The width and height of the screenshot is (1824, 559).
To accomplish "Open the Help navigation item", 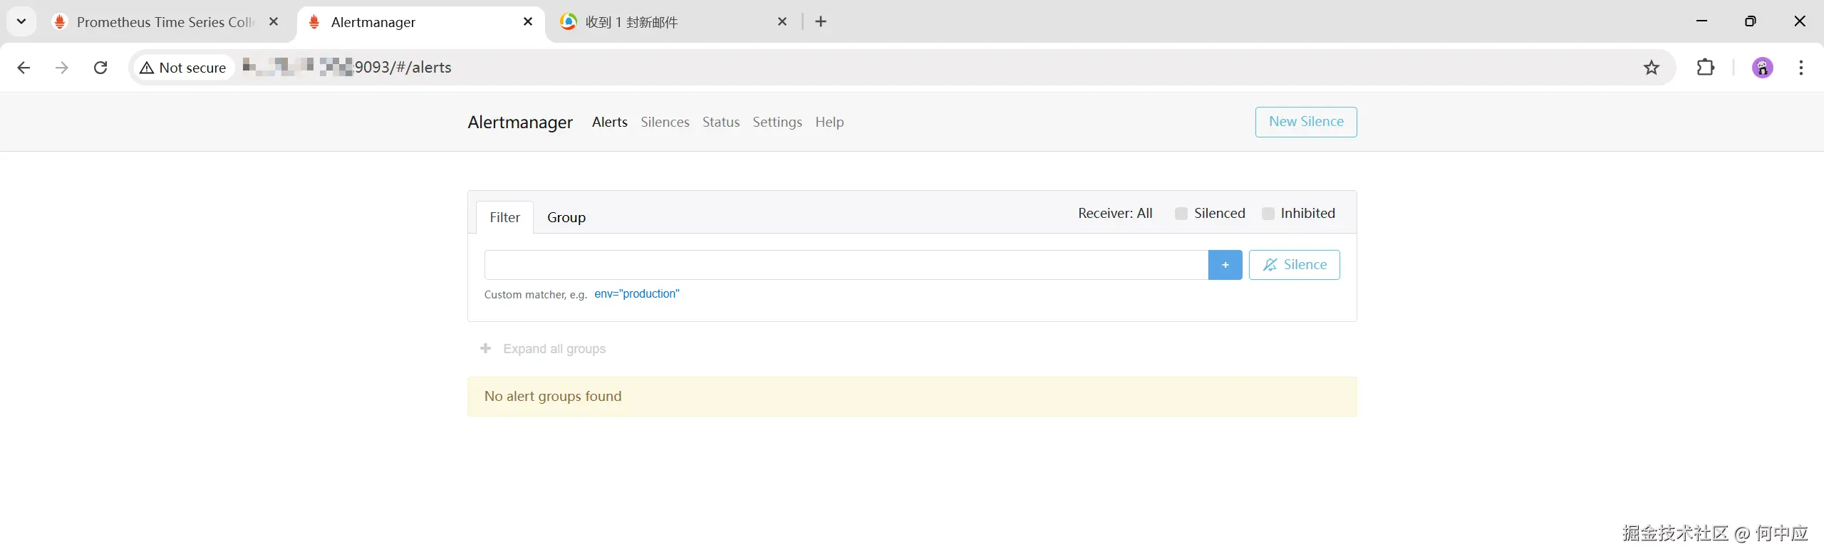I will pos(829,122).
